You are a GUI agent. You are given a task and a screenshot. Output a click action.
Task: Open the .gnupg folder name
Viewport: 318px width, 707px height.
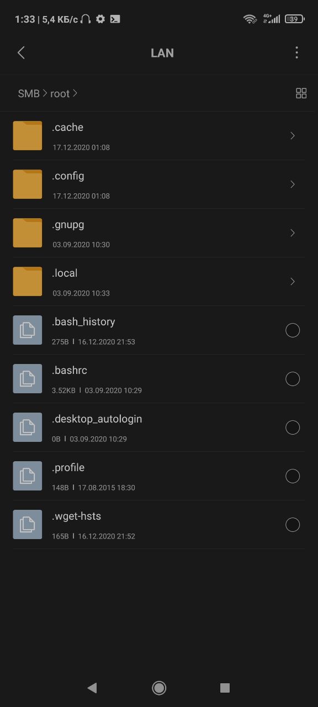click(x=68, y=225)
